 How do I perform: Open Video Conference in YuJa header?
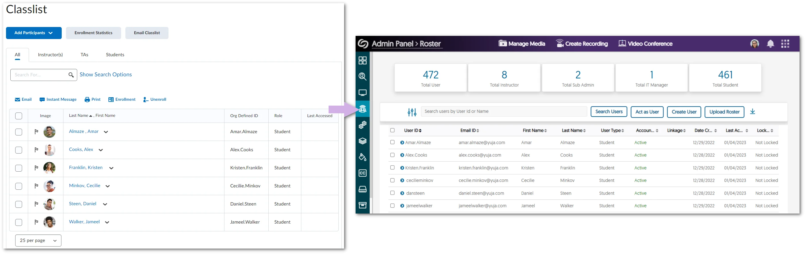[x=645, y=44]
